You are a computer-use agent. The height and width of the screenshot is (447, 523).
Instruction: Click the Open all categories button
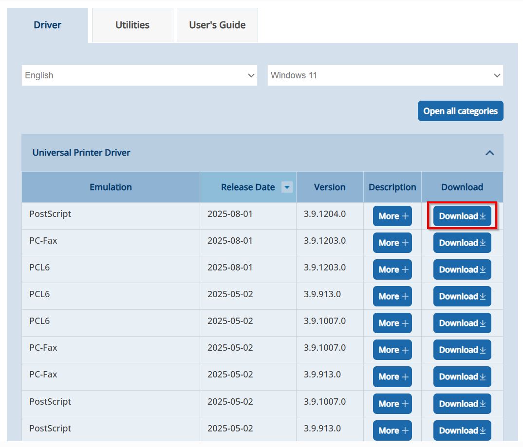tap(460, 111)
